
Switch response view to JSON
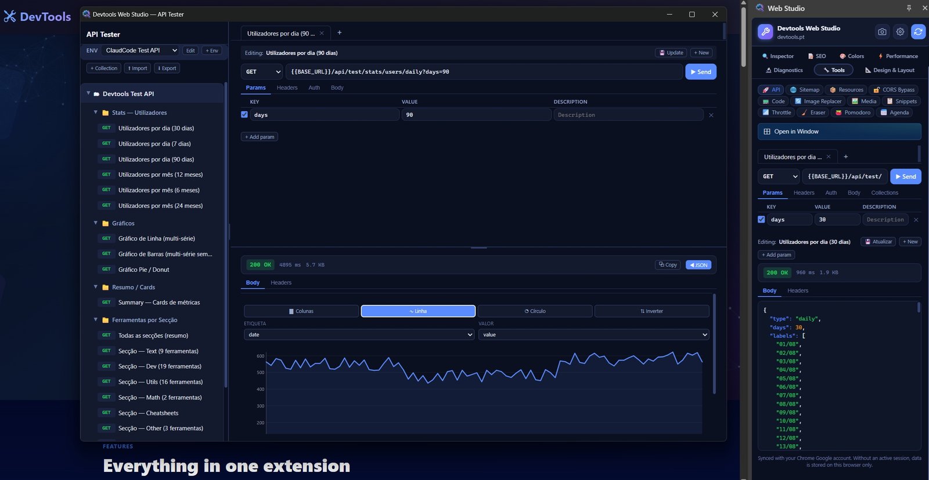(698, 265)
